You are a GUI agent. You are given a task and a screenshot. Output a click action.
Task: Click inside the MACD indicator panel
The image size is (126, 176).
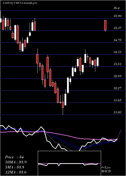(69, 163)
